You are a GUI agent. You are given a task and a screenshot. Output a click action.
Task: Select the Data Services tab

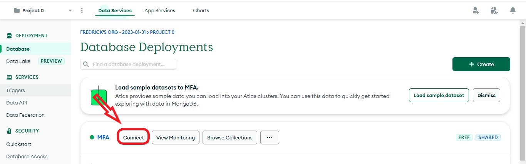coord(115,11)
